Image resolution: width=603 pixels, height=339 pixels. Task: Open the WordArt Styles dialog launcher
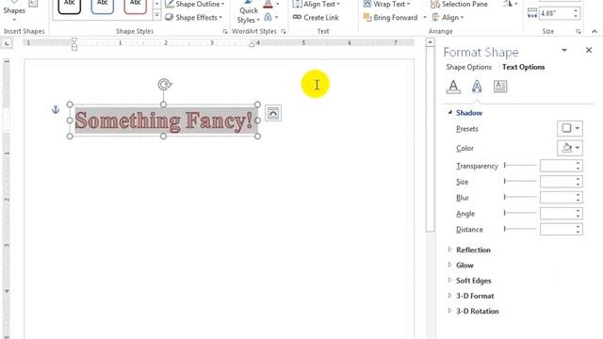point(284,31)
